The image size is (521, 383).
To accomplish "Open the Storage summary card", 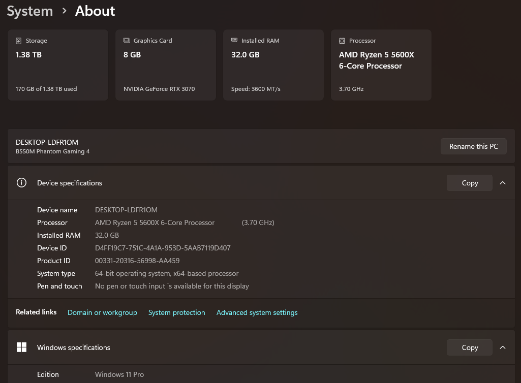I will tap(57, 65).
